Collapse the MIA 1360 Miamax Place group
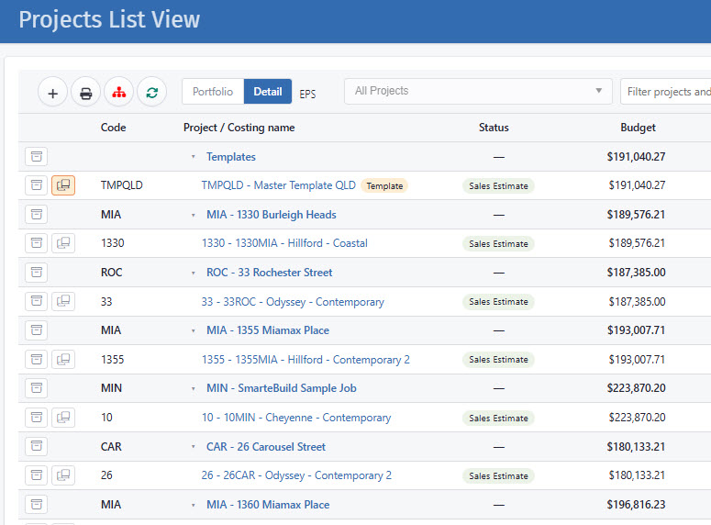This screenshot has height=525, width=711. tap(194, 505)
